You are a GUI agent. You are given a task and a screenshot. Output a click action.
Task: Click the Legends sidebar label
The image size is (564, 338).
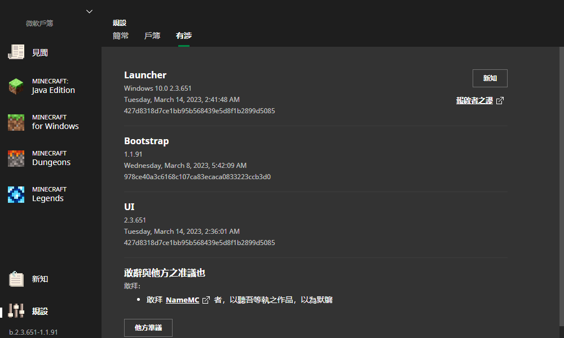coord(48,198)
